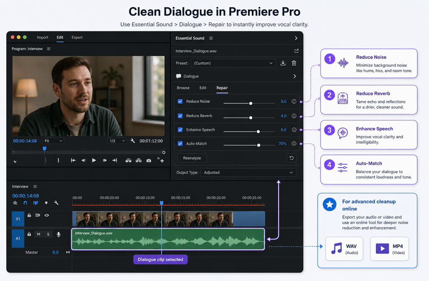Click the Reanalyze button
This screenshot has height=281, width=429.
click(192, 158)
